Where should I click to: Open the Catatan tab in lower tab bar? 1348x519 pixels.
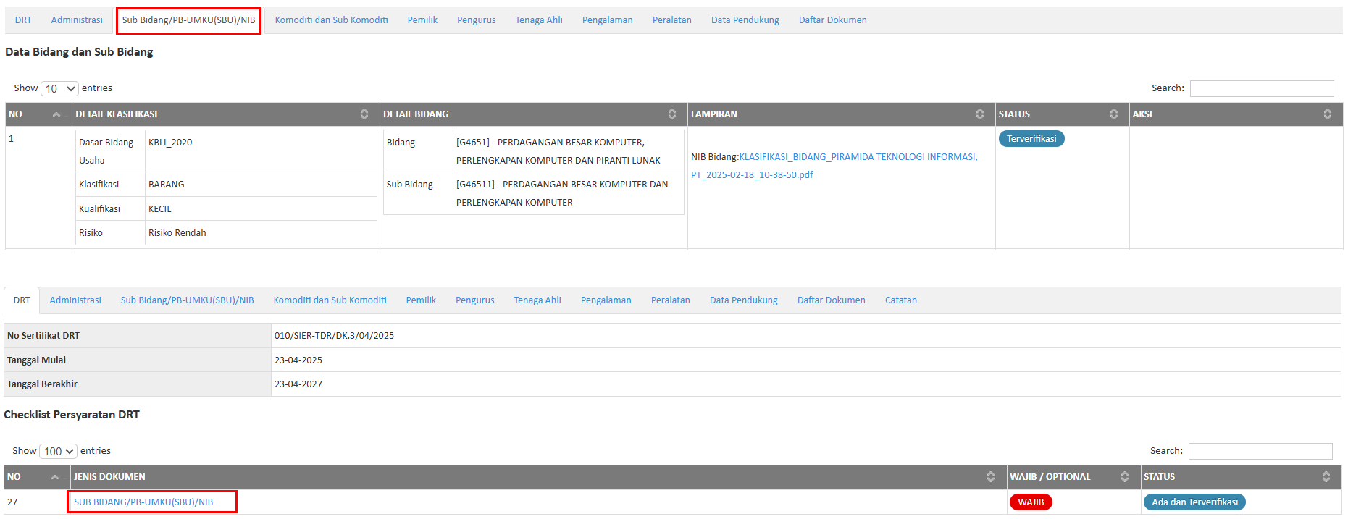tap(900, 300)
